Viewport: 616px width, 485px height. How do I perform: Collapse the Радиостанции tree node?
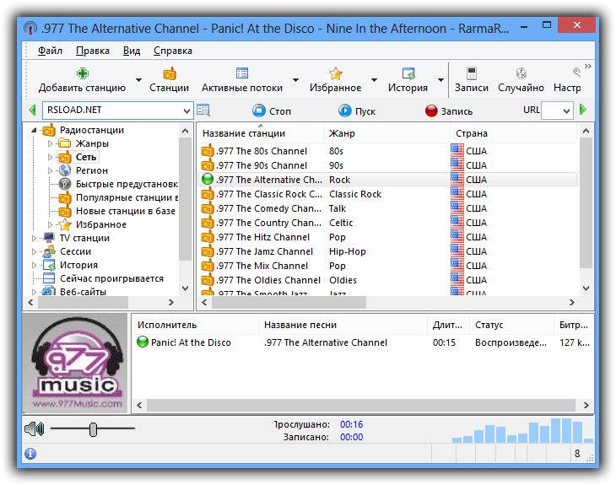click(x=34, y=130)
